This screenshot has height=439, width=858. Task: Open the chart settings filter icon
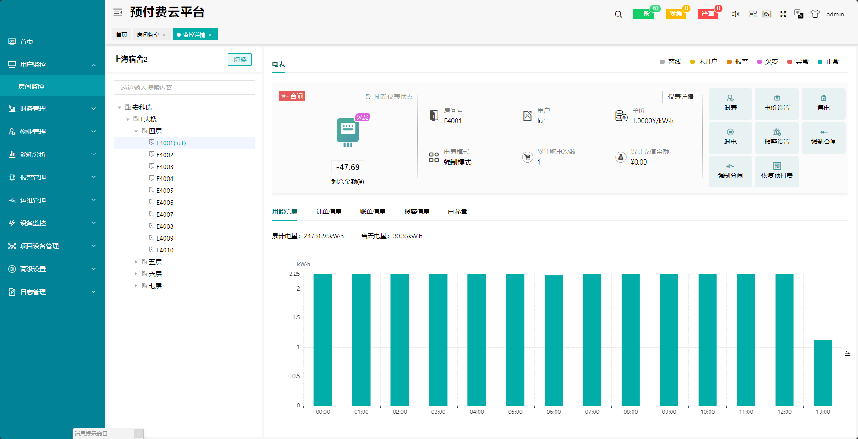847,353
